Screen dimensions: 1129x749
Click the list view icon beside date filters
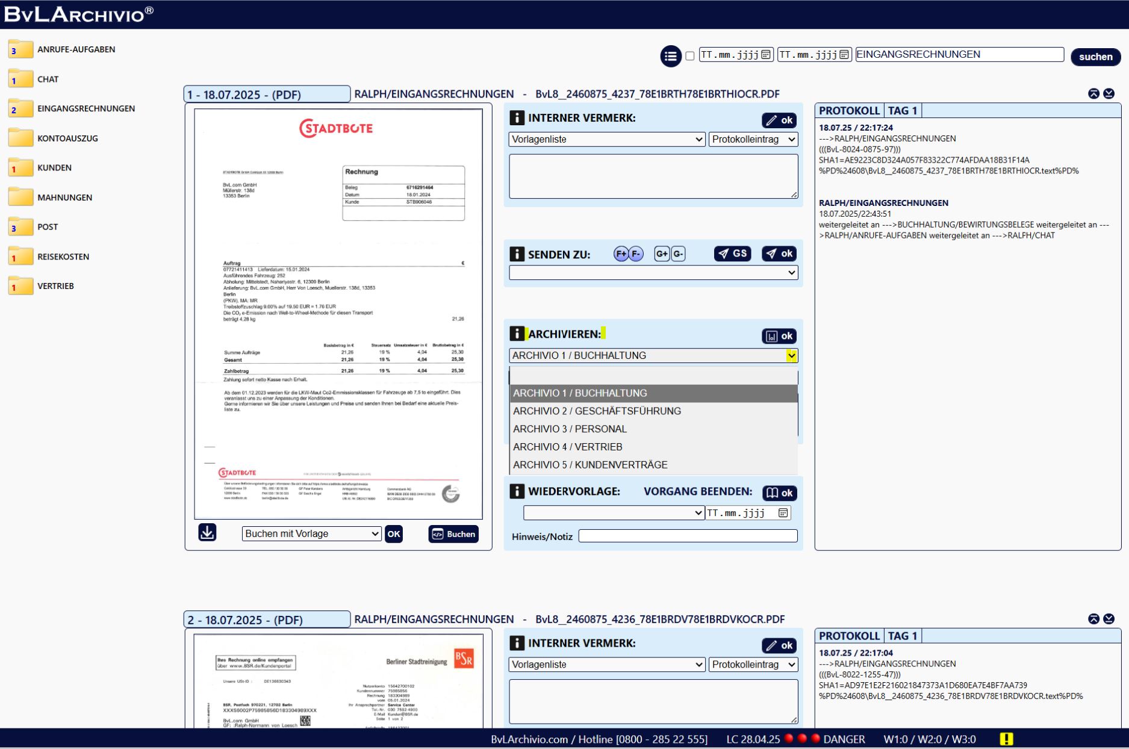coord(670,56)
